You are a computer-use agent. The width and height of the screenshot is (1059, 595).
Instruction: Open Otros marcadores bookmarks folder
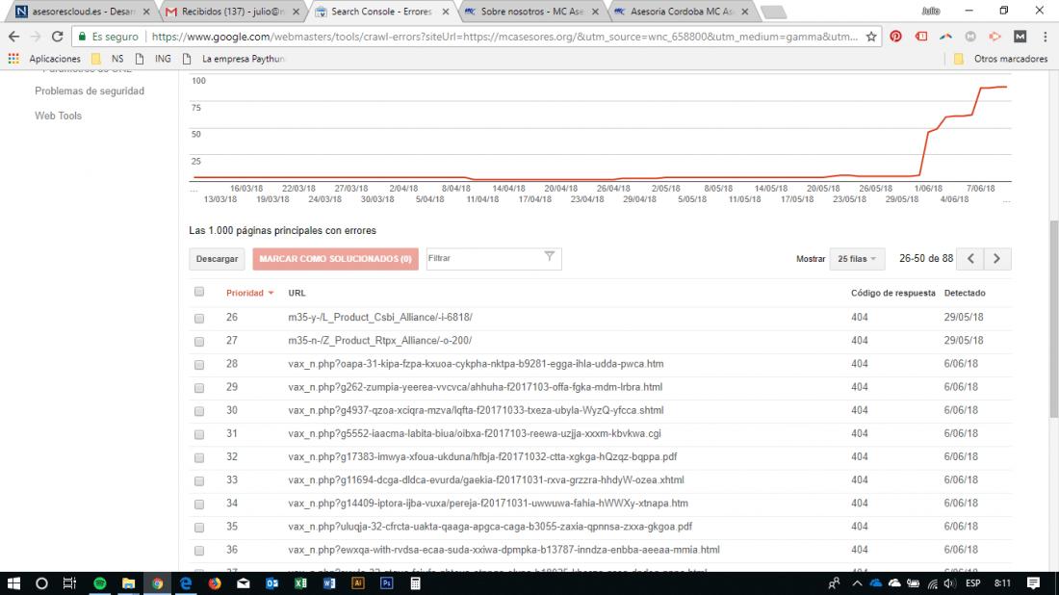(1001, 59)
